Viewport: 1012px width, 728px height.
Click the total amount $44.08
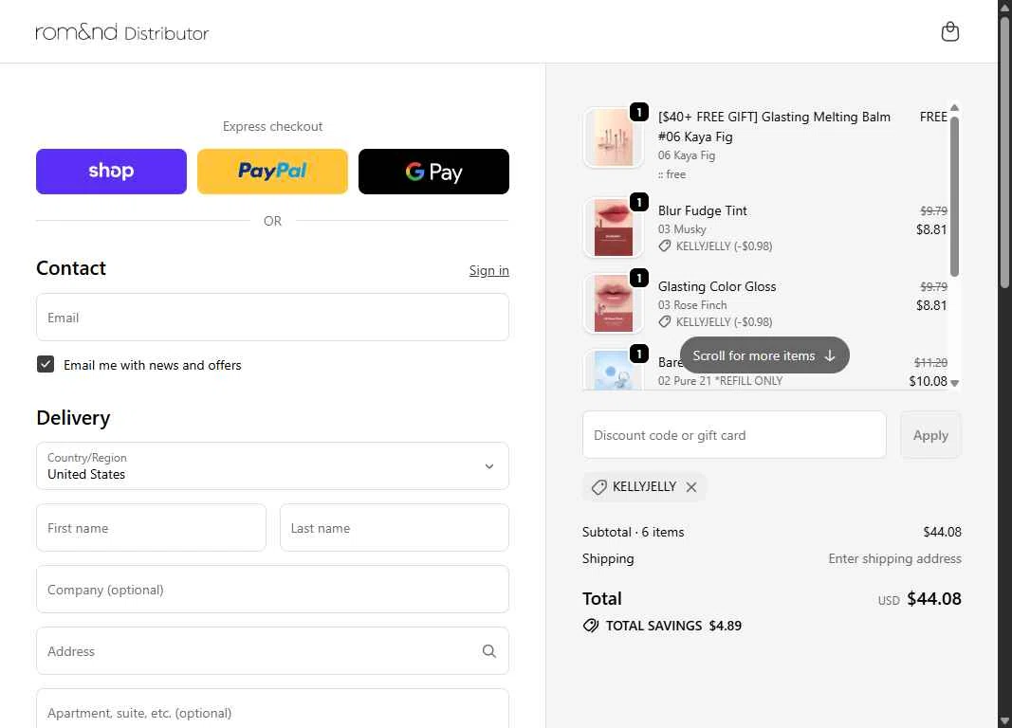coord(934,598)
